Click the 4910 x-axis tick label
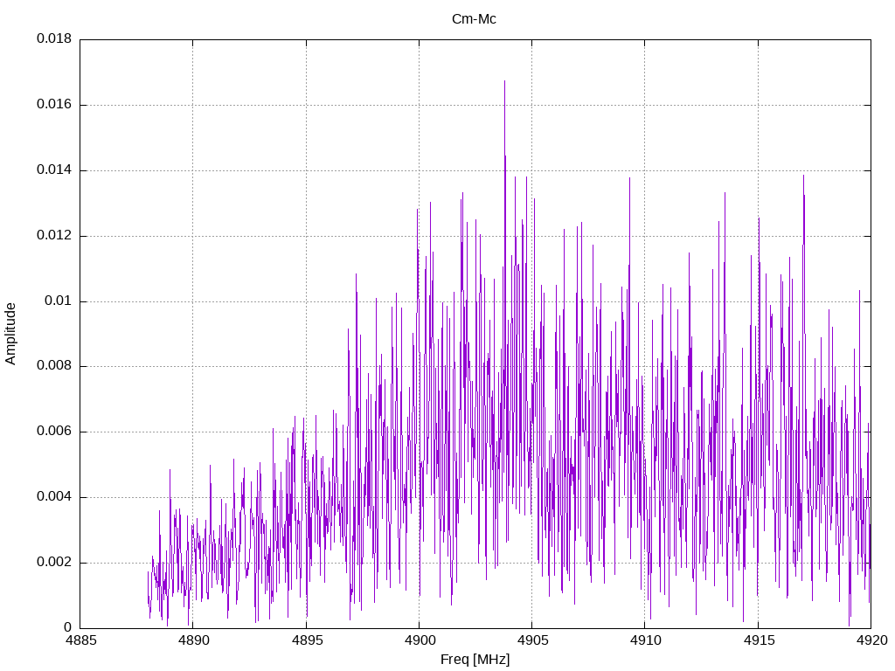The image size is (895, 671). [x=646, y=640]
